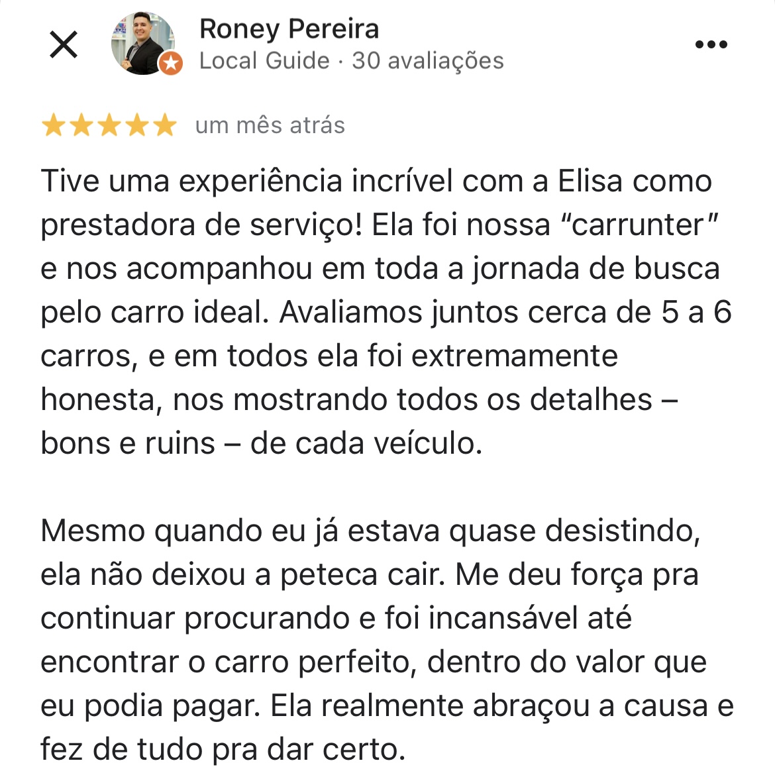Viewport: 775px width, 775px height.
Task: Tap the name Elisa in the review
Action: pos(590,181)
